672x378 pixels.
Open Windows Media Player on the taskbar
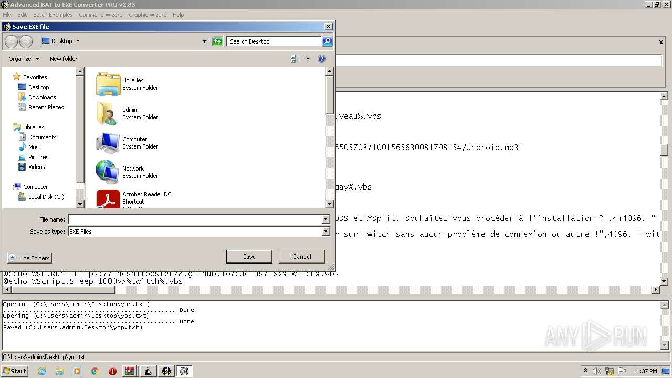tap(77, 371)
